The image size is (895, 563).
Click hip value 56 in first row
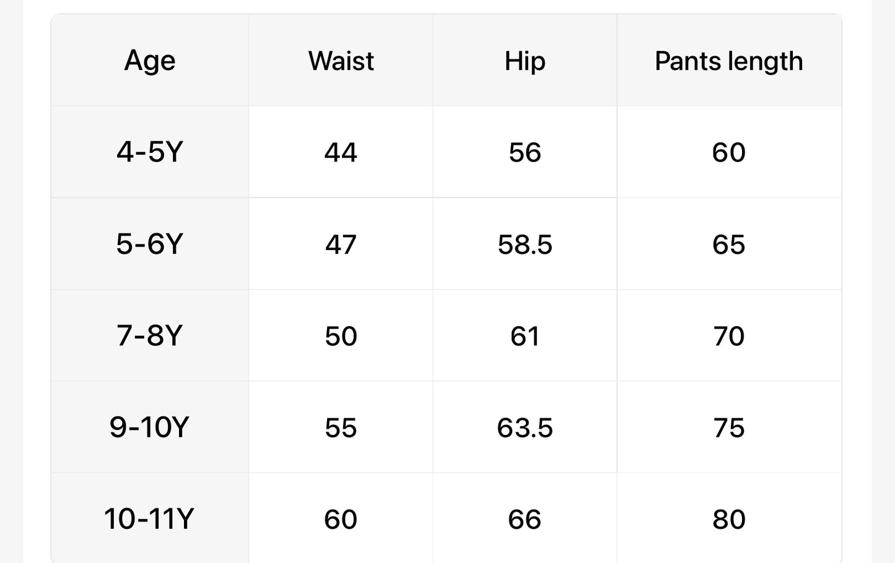[x=525, y=153]
